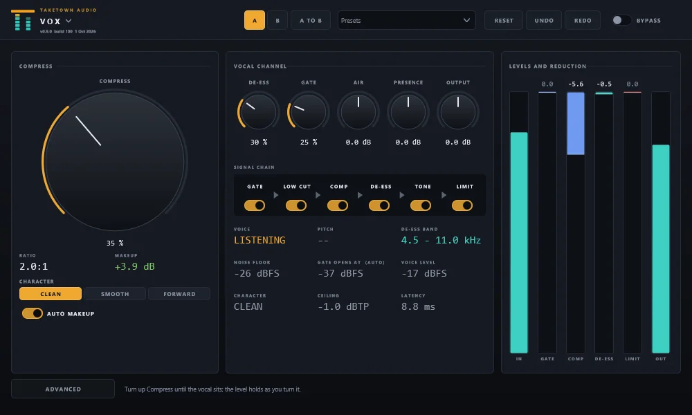Image resolution: width=692 pixels, height=415 pixels.
Task: Disable TONE in the signal chain
Action: coord(421,205)
